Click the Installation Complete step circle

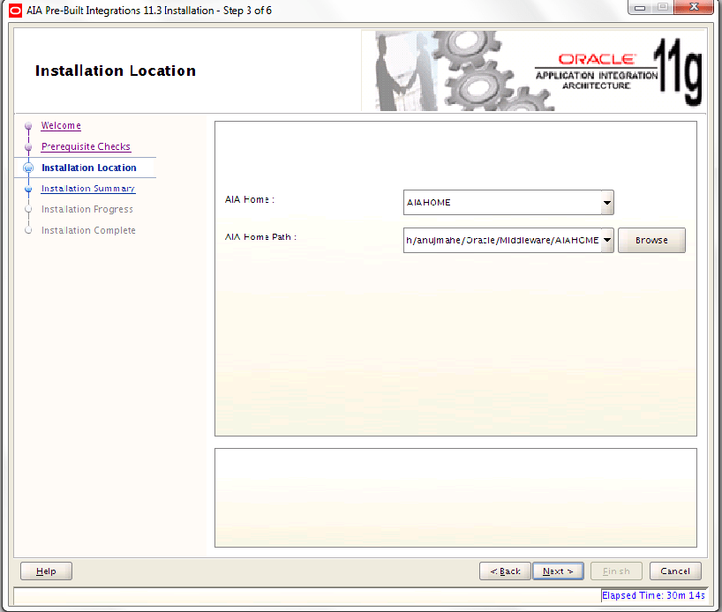pos(27,230)
